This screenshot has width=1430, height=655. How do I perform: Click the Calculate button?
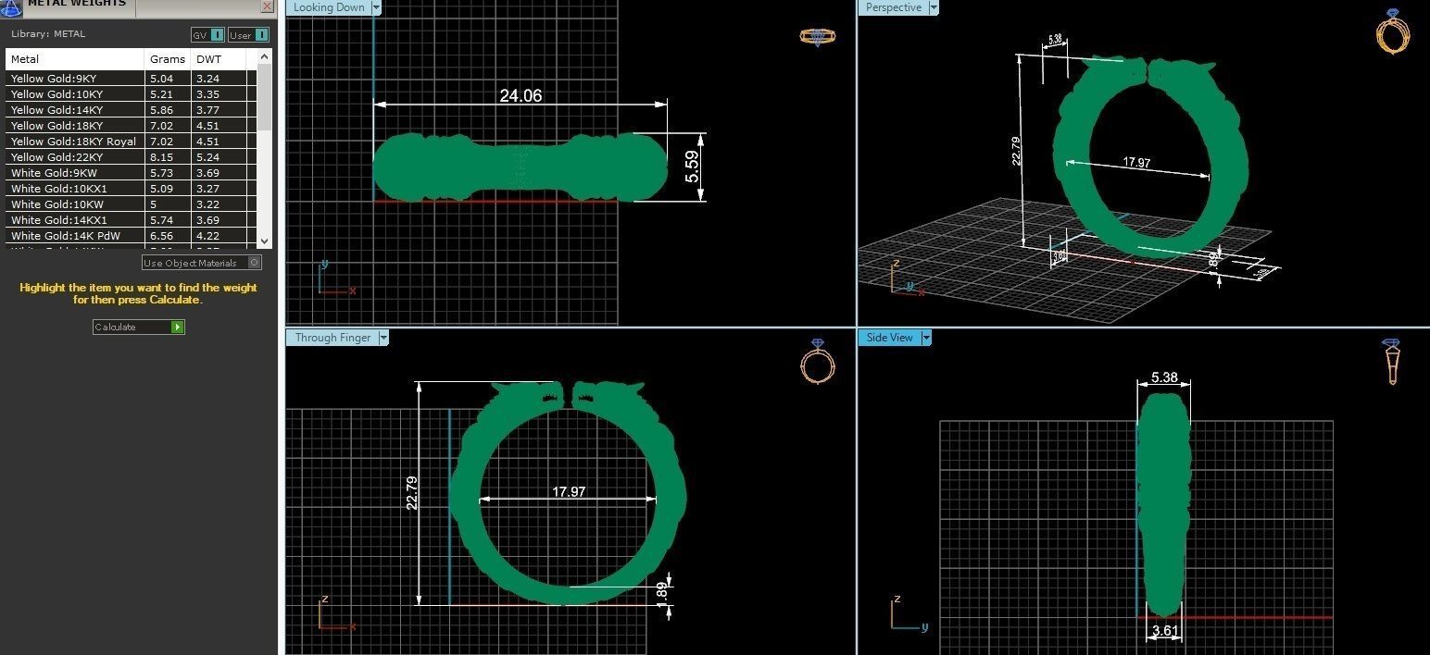click(139, 327)
